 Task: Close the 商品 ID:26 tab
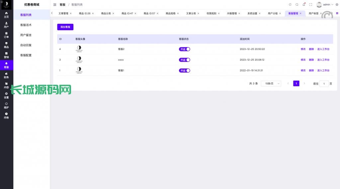point(93,14)
